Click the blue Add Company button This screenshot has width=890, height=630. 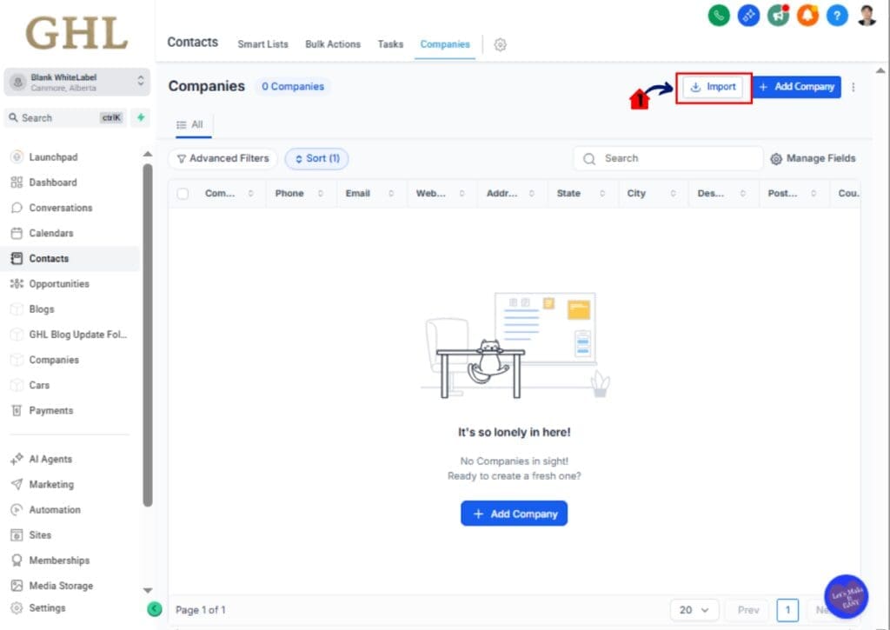pyautogui.click(x=796, y=87)
